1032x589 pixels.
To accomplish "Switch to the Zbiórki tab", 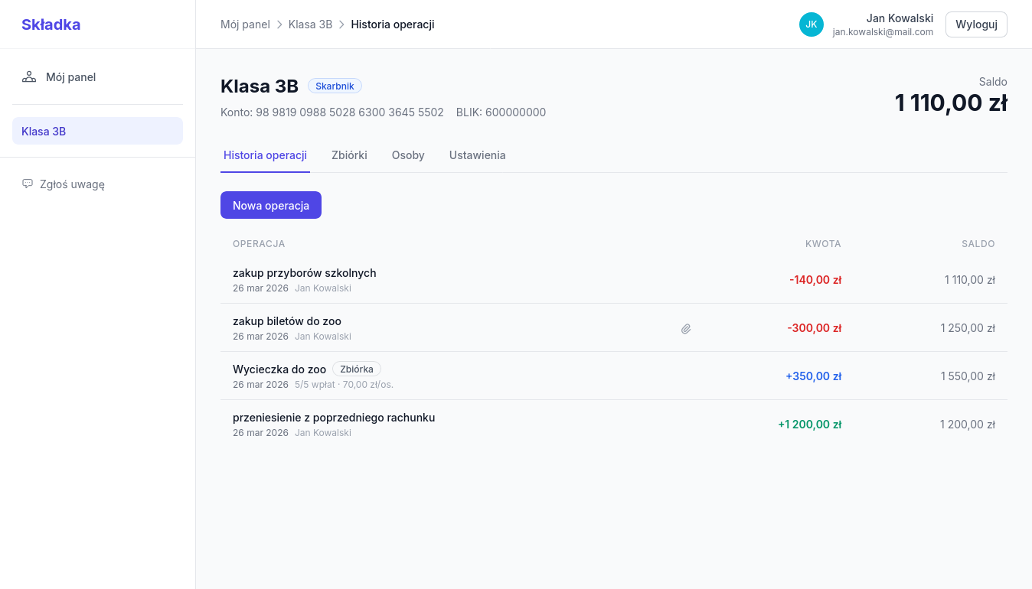I will tap(349, 155).
